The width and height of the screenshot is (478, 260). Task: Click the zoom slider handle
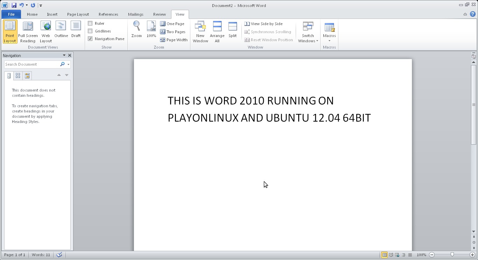[452, 255]
